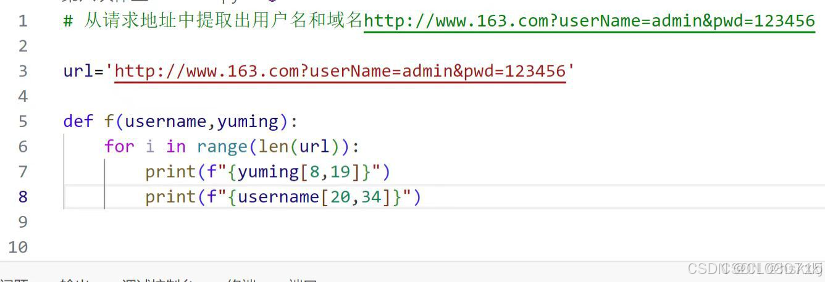
Task: Click line number 1 in the gutter
Action: click(x=23, y=21)
